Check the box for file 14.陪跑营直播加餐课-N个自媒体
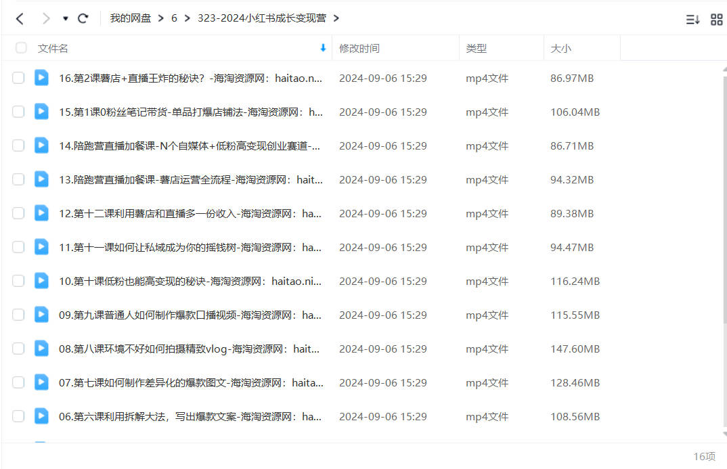The image size is (727, 469). pos(18,146)
